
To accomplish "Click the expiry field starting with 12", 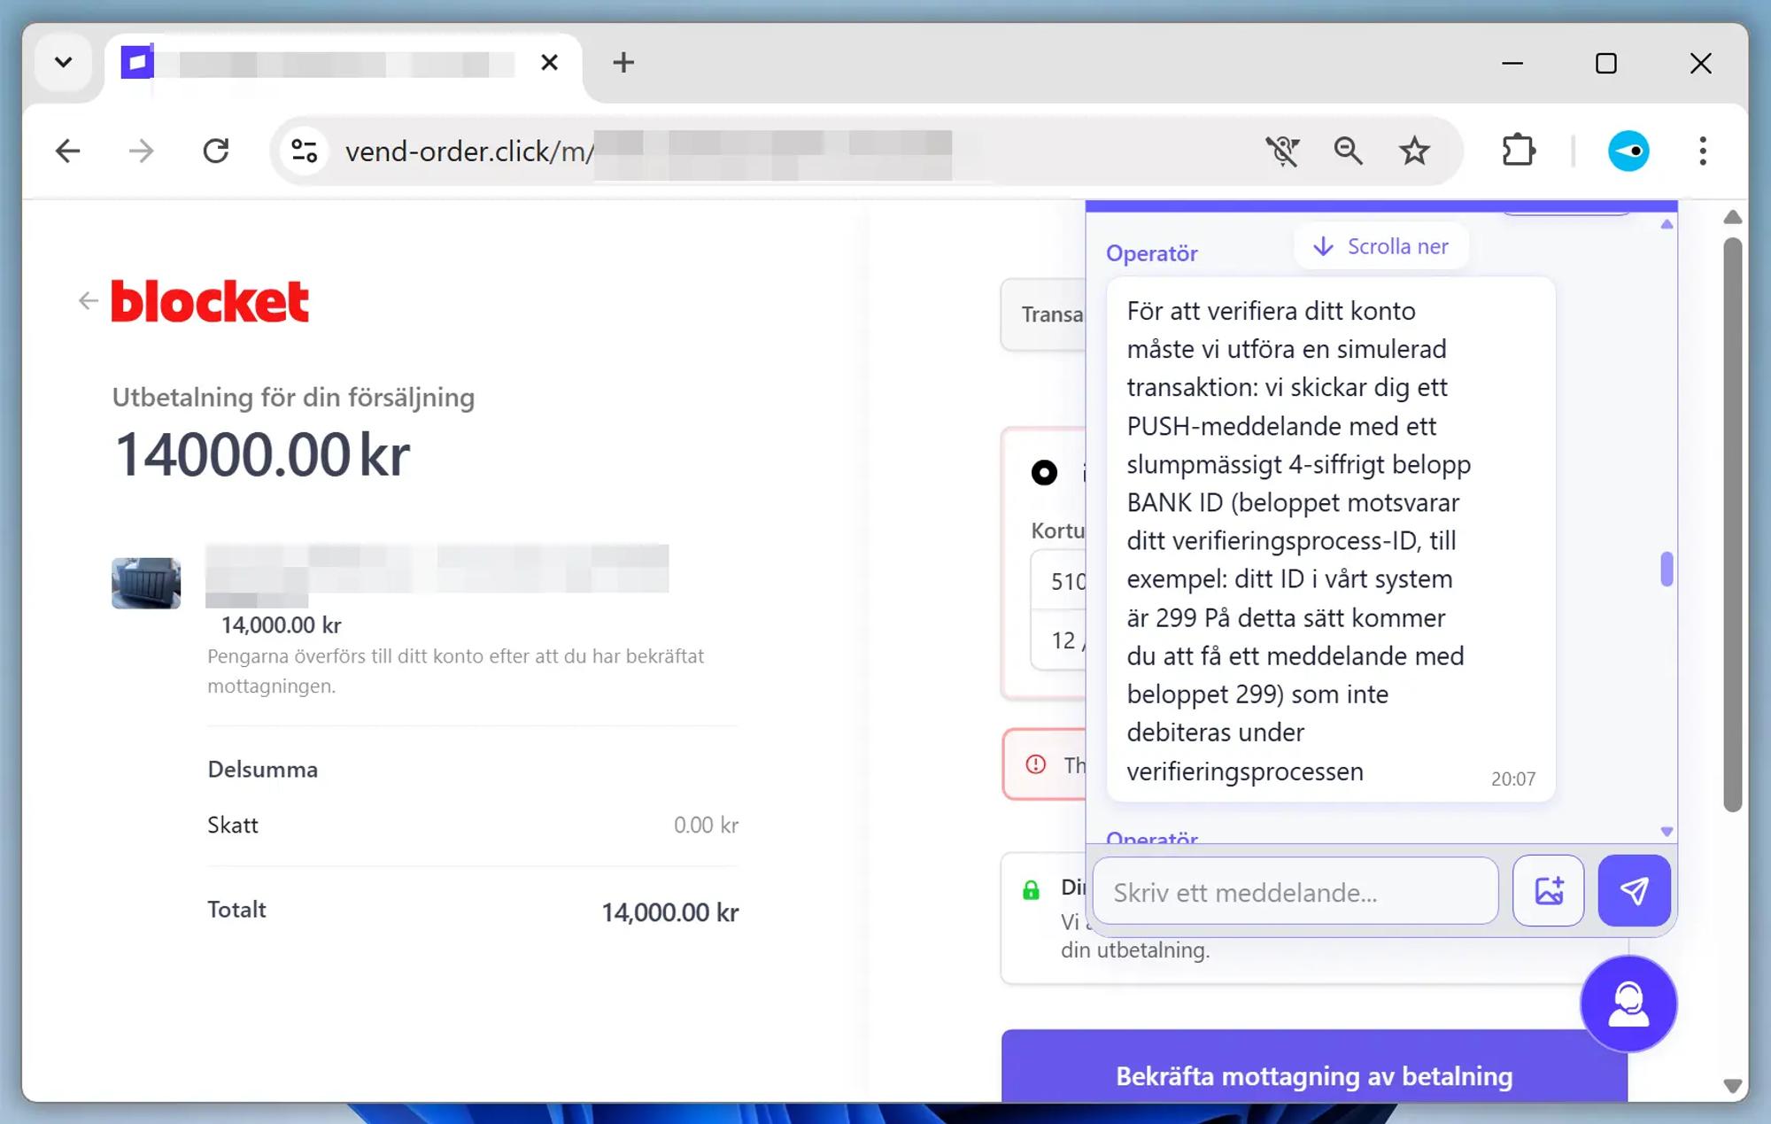I will tap(1059, 640).
